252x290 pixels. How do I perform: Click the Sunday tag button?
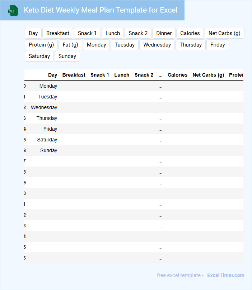click(x=67, y=56)
